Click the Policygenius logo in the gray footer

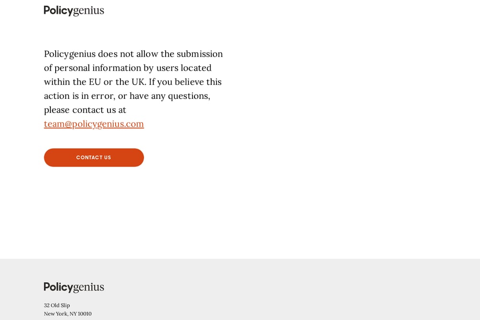(x=74, y=287)
